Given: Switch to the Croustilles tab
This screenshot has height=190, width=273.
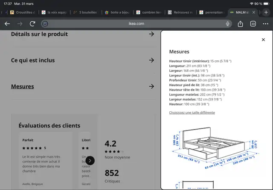Looking at the screenshot, I should 23,12.
